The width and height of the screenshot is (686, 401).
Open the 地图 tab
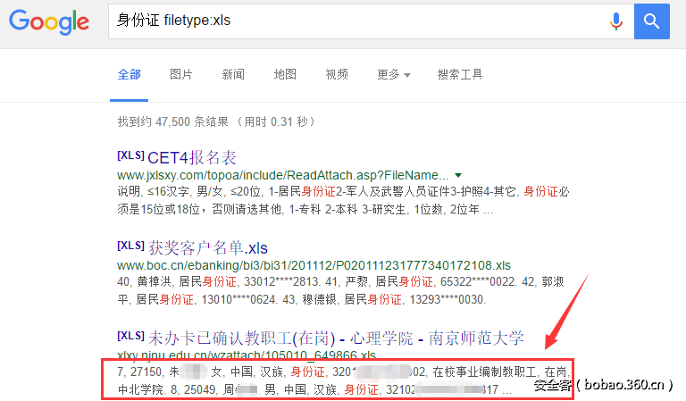tap(285, 74)
